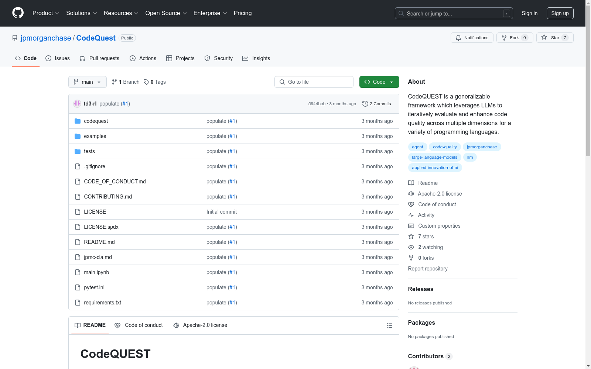Click the README outline list icon

coord(389,325)
